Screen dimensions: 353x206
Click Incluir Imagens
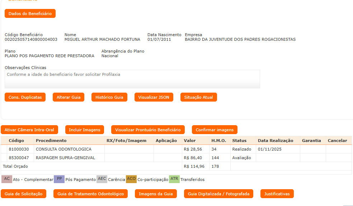point(84,130)
